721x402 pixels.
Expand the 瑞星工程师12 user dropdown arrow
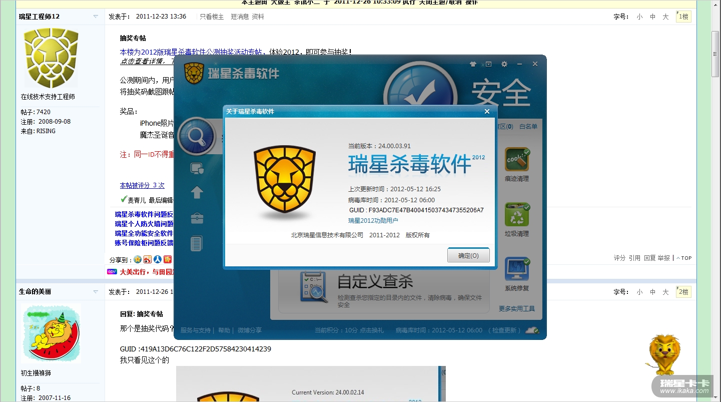(96, 17)
